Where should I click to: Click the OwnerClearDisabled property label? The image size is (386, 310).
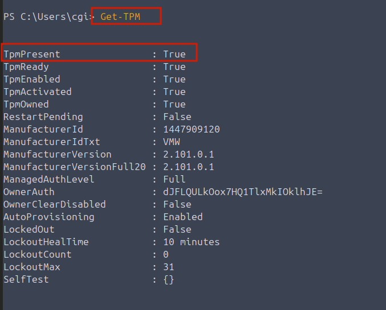click(x=55, y=204)
